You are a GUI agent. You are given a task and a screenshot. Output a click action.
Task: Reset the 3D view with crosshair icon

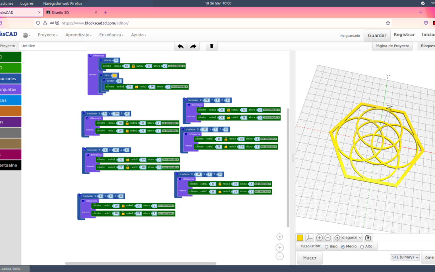(337, 238)
